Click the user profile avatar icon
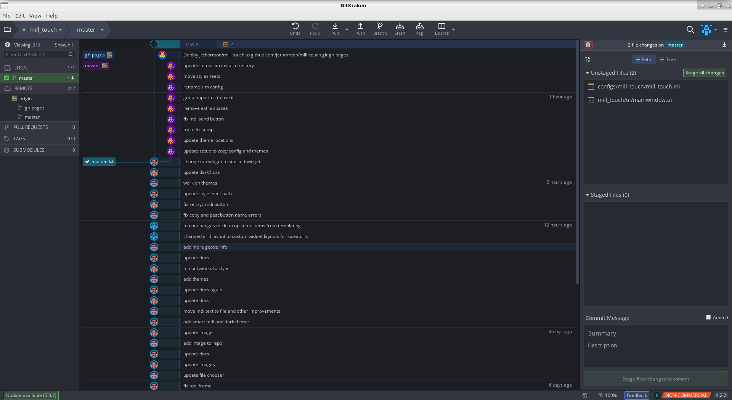The image size is (732, 400). click(706, 30)
